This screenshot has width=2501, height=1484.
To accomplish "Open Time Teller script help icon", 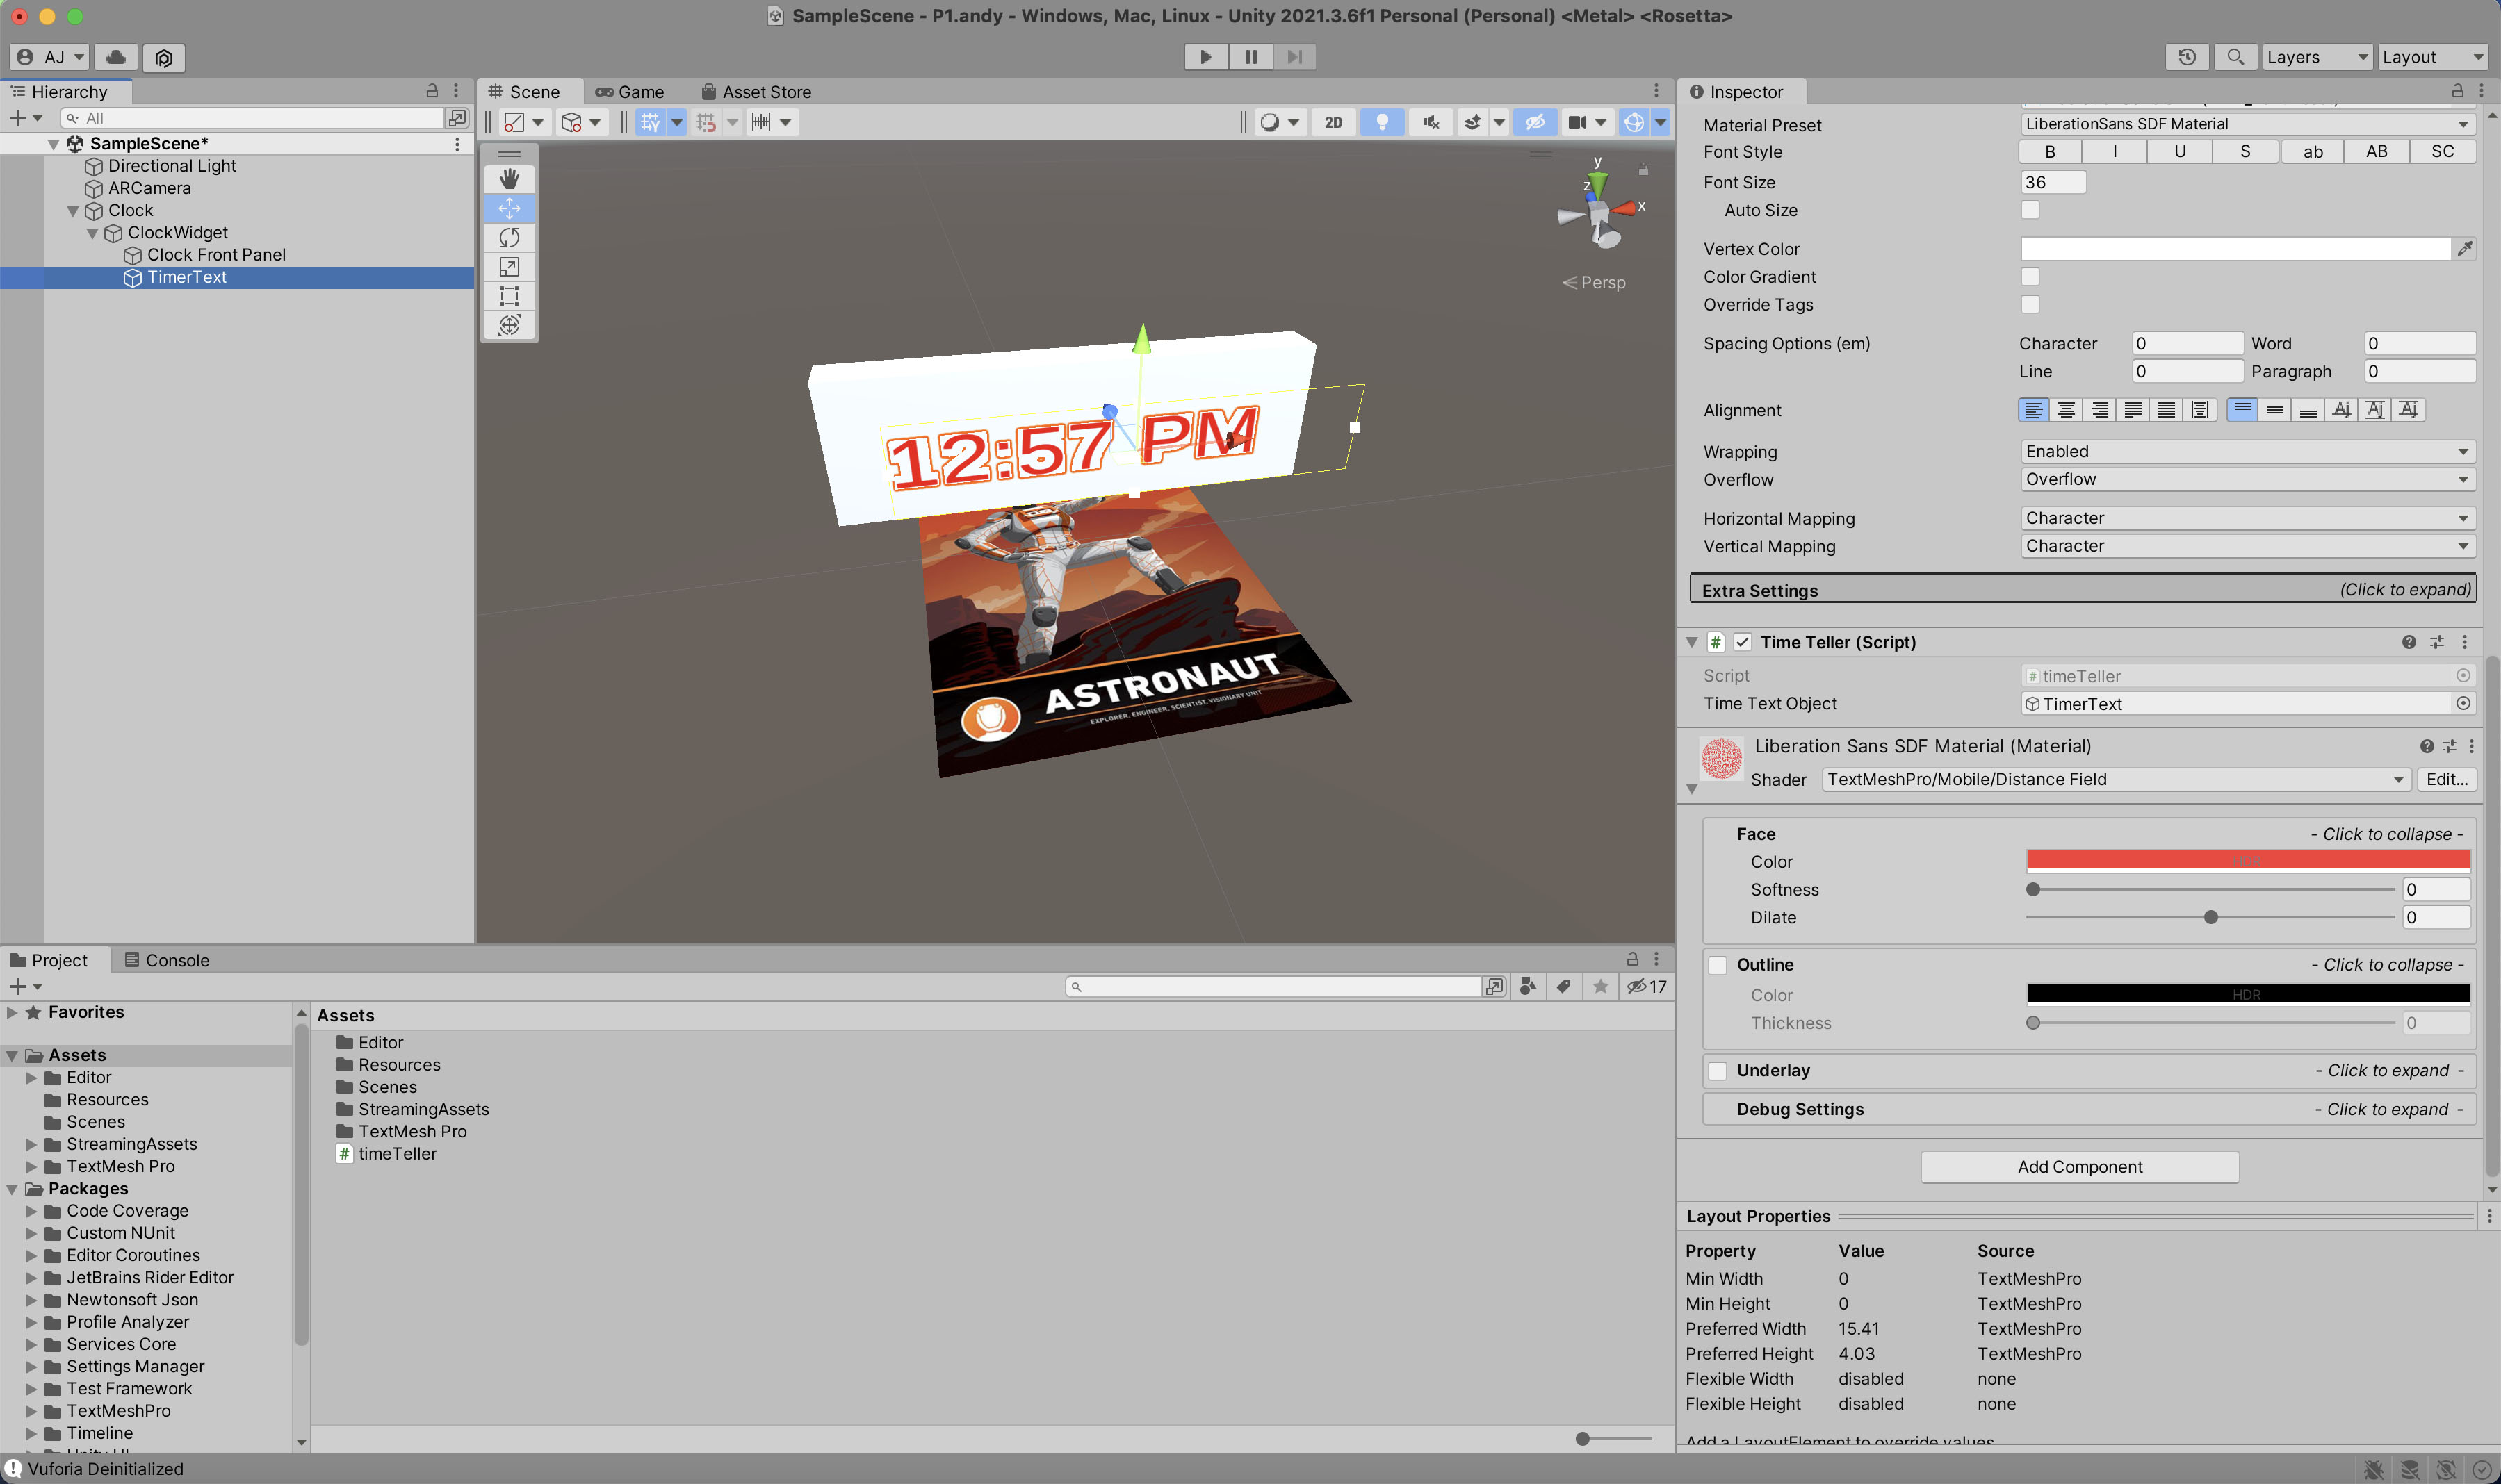I will click(2408, 642).
